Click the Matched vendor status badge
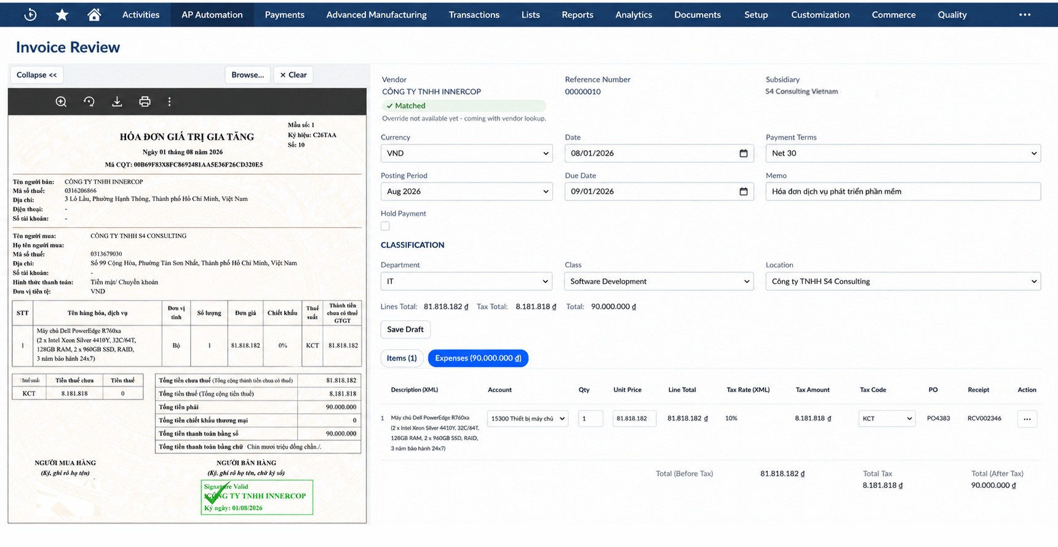The width and height of the screenshot is (1058, 547). pyautogui.click(x=464, y=106)
